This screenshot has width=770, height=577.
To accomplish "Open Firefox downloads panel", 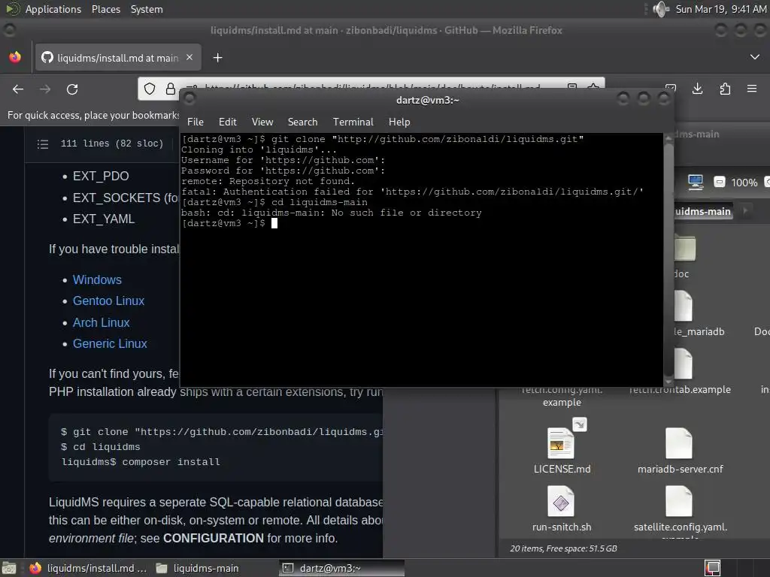I will [x=697, y=89].
